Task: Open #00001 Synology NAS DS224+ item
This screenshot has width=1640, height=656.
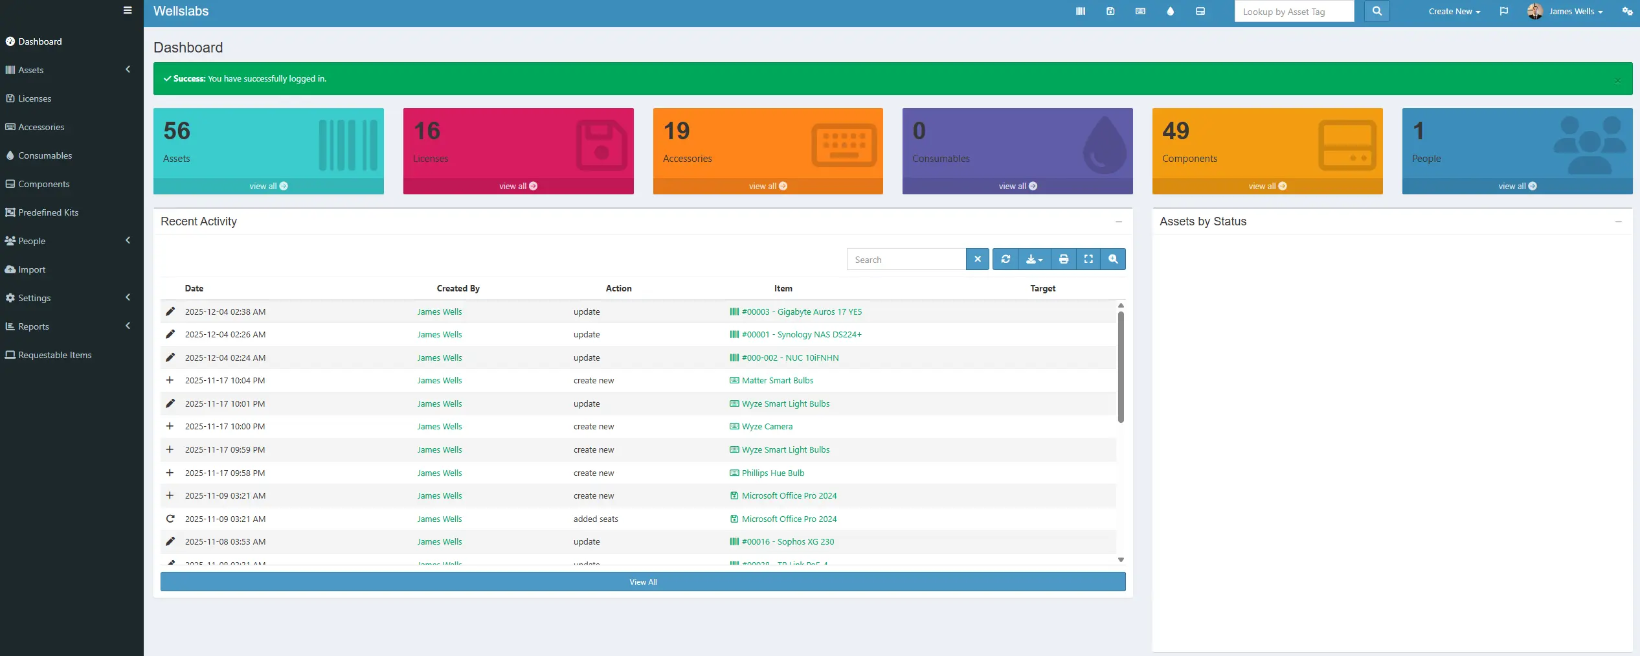Action: 802,334
